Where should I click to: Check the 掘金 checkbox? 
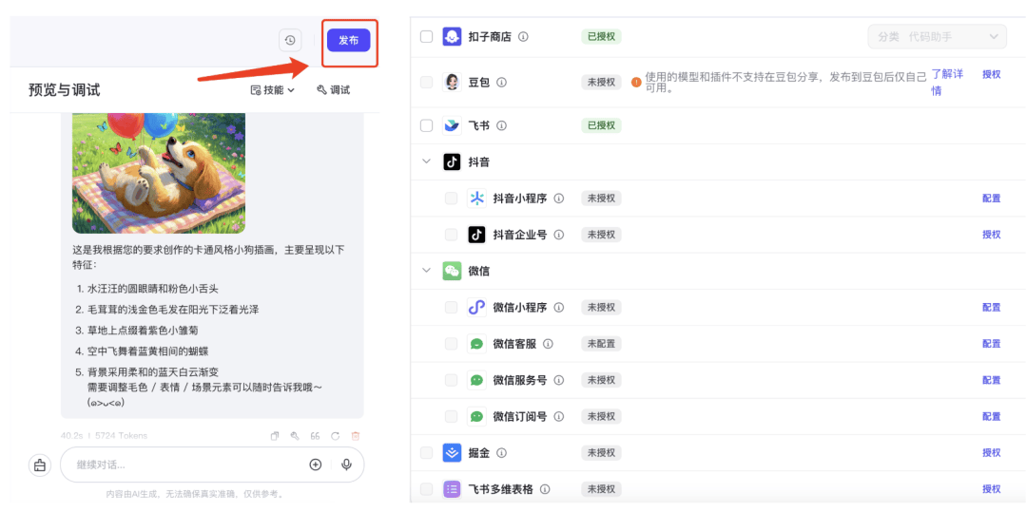(426, 452)
